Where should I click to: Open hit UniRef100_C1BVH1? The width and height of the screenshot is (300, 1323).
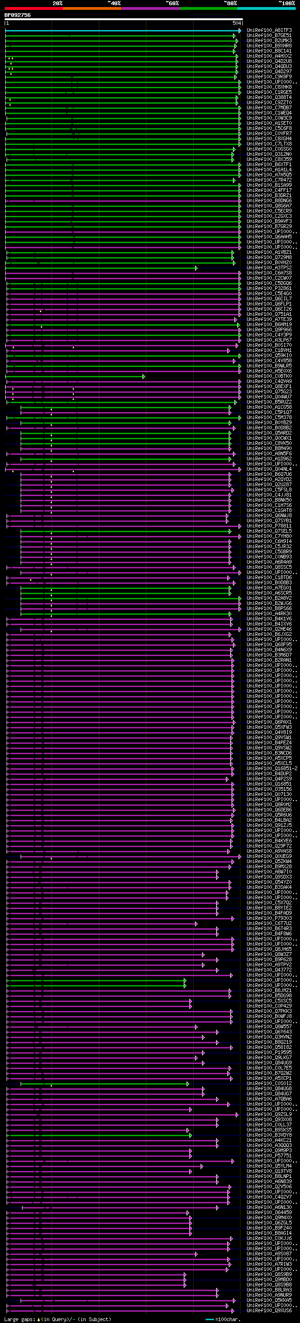269,350
